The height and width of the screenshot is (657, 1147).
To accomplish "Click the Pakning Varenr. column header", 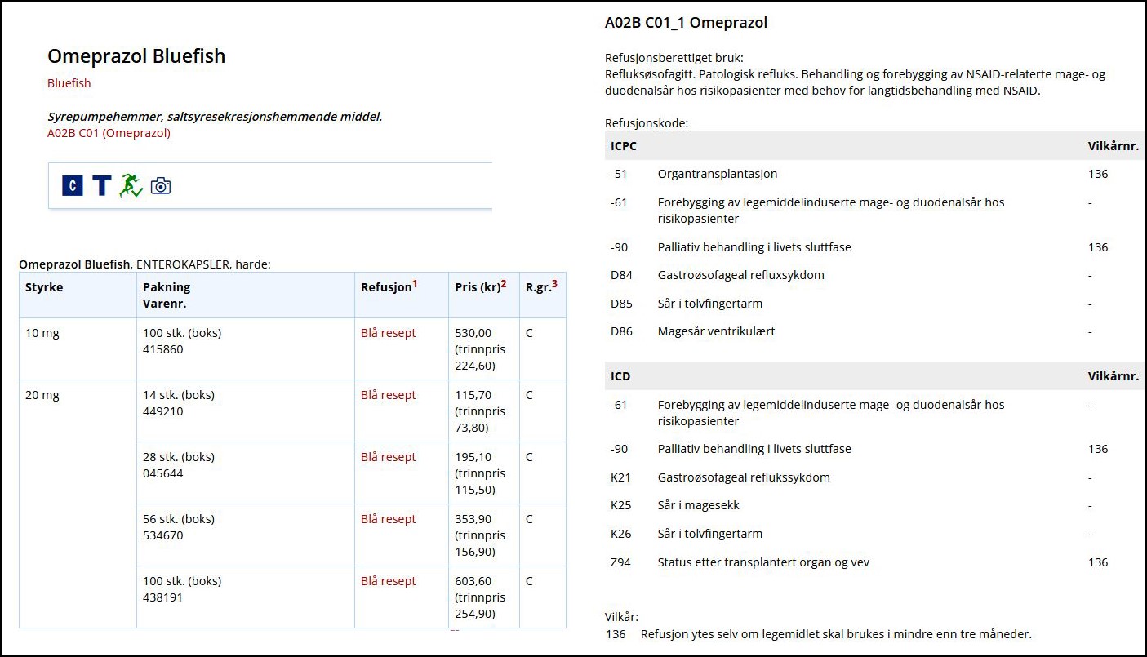I will (167, 295).
